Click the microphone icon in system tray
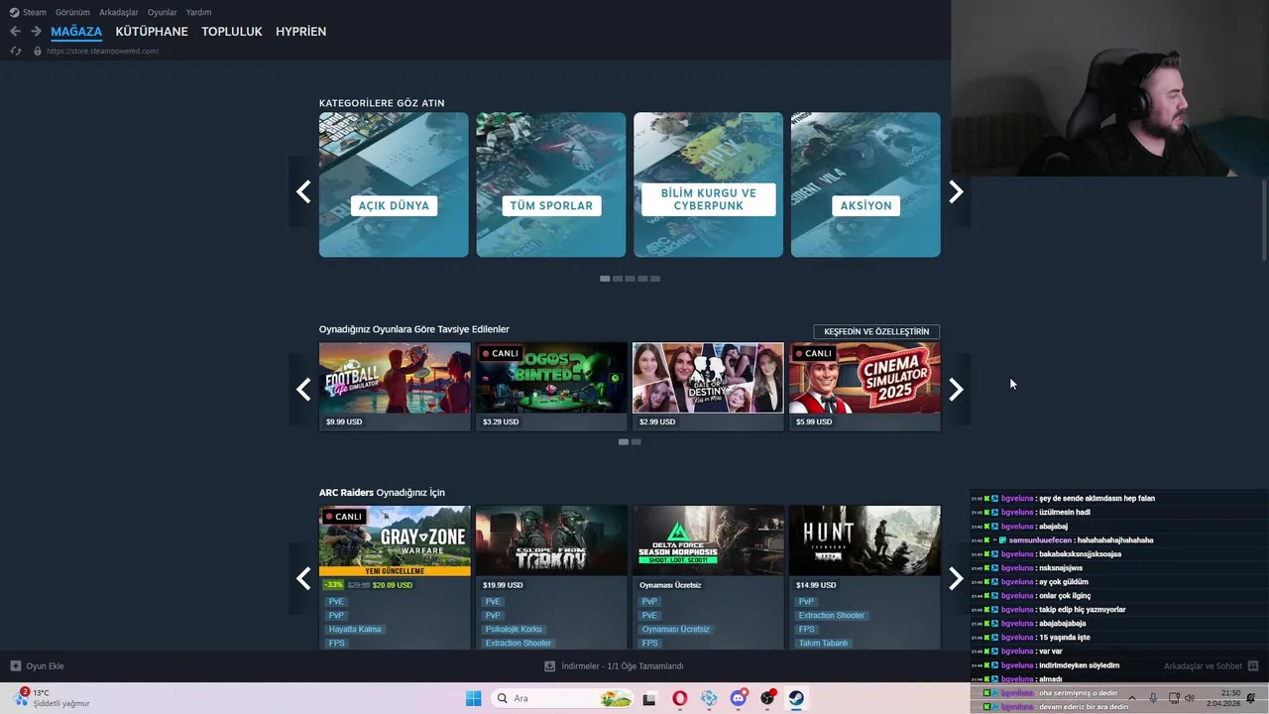The image size is (1269, 714). point(1153,698)
